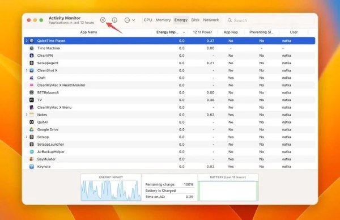Image resolution: width=340 pixels, height=220 pixels.
Task: Select the BTTRelaunch row name
Action: [48, 92]
